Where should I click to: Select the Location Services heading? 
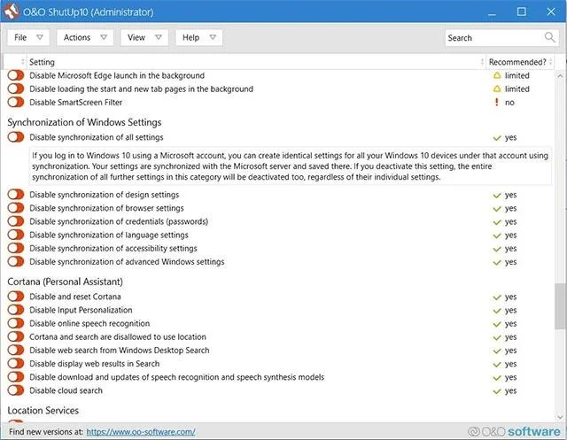click(43, 411)
